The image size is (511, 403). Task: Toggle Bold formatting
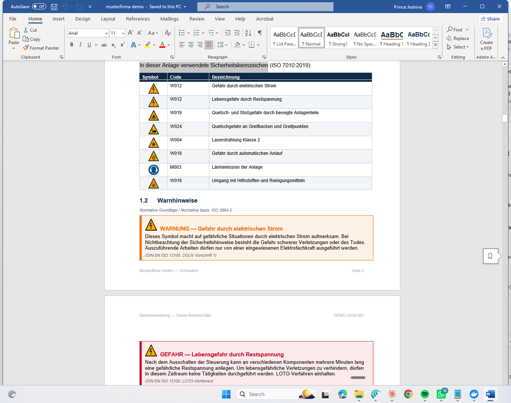72,45
